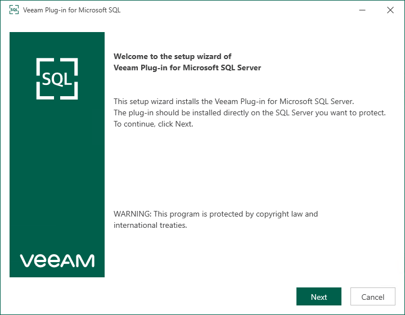Click the Next button to continue setup

(x=319, y=296)
